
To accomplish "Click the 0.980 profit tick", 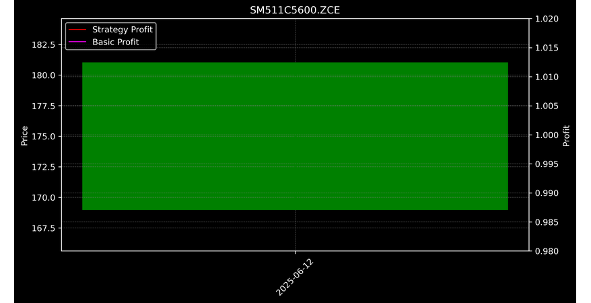I will [547, 251].
